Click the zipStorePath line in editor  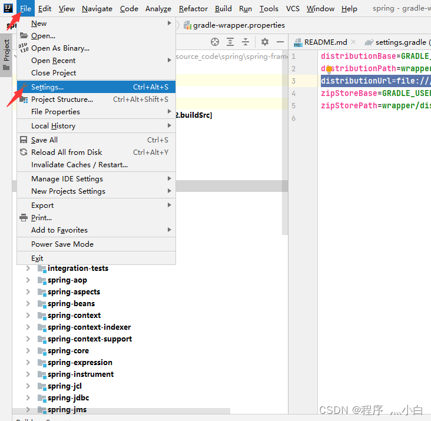[376, 105]
